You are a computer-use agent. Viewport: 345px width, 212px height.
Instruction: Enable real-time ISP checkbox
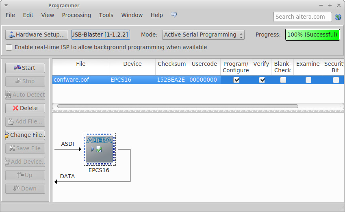coord(9,48)
